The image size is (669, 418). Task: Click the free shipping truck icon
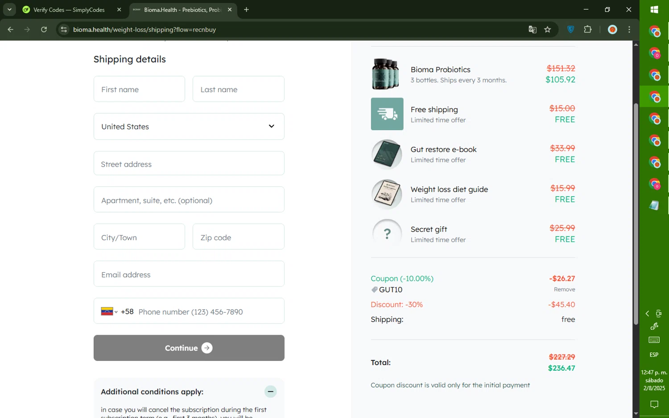tap(387, 114)
